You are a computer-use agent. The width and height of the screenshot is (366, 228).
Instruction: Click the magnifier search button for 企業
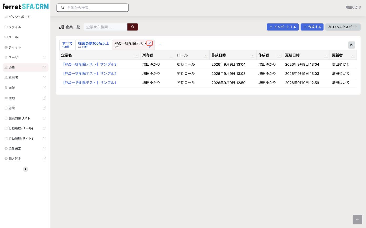pyautogui.click(x=133, y=27)
